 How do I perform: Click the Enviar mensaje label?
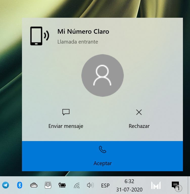click(x=66, y=126)
